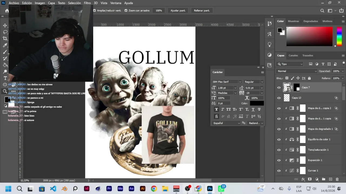Create a new layer
The image size is (346, 194).
(330, 179)
